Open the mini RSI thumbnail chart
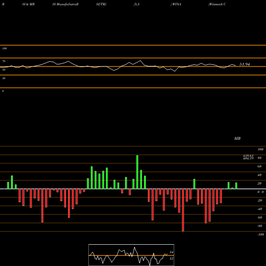Image resolution: width=266 pixels, height=266 pixels. click(131, 255)
